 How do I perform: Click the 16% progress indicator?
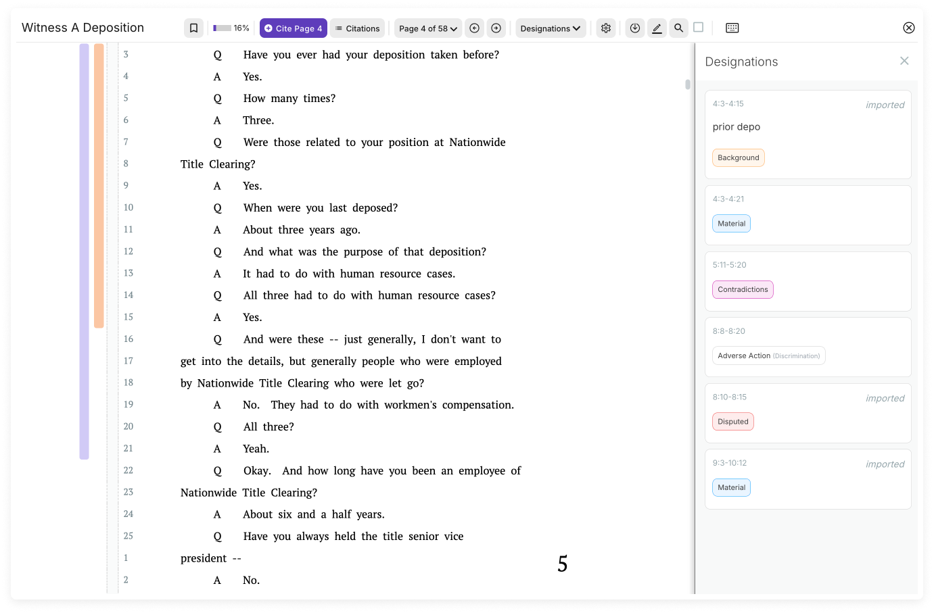(231, 28)
